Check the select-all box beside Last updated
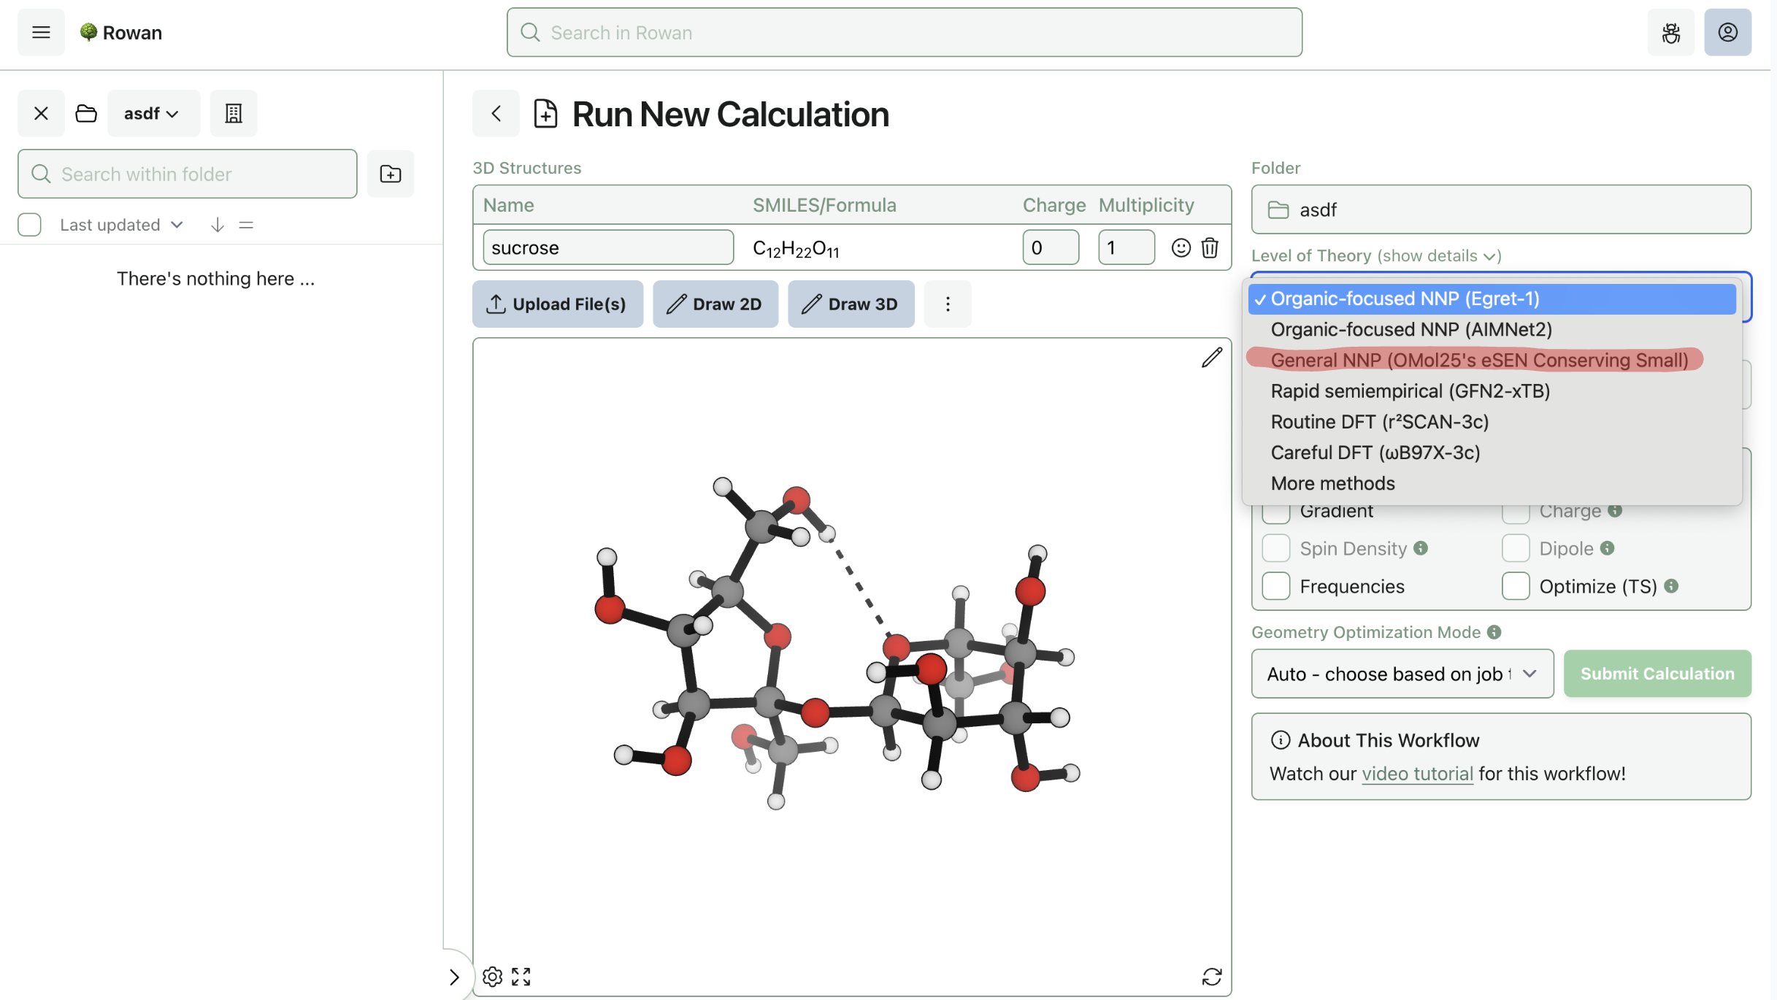The height and width of the screenshot is (1000, 1777). coord(29,225)
